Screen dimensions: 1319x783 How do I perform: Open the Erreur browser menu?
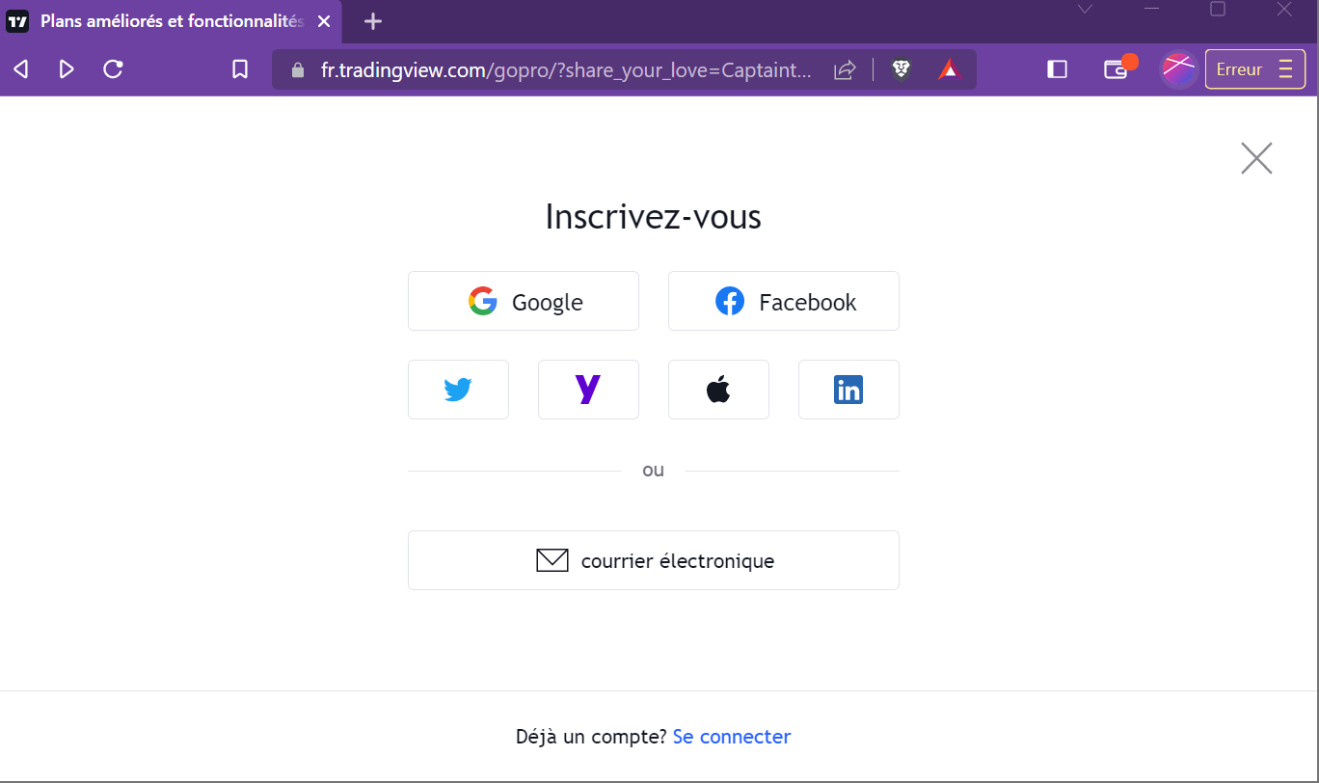1255,69
